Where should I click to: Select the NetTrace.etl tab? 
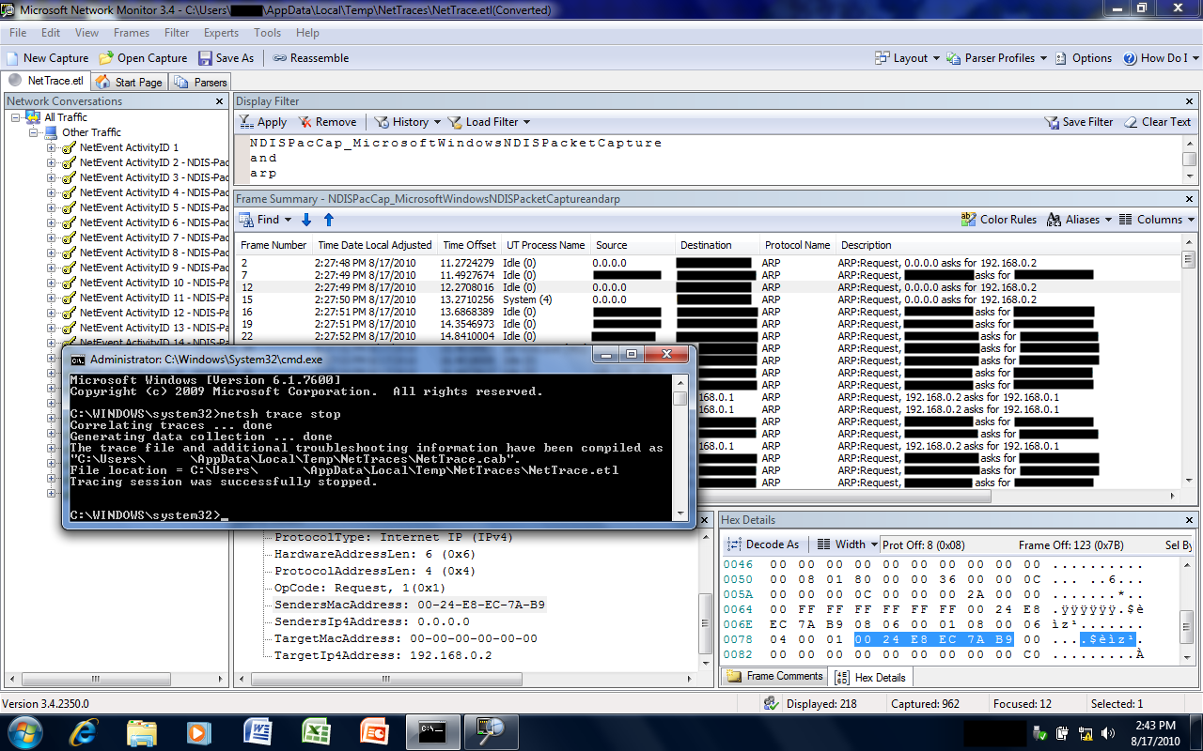pos(46,82)
